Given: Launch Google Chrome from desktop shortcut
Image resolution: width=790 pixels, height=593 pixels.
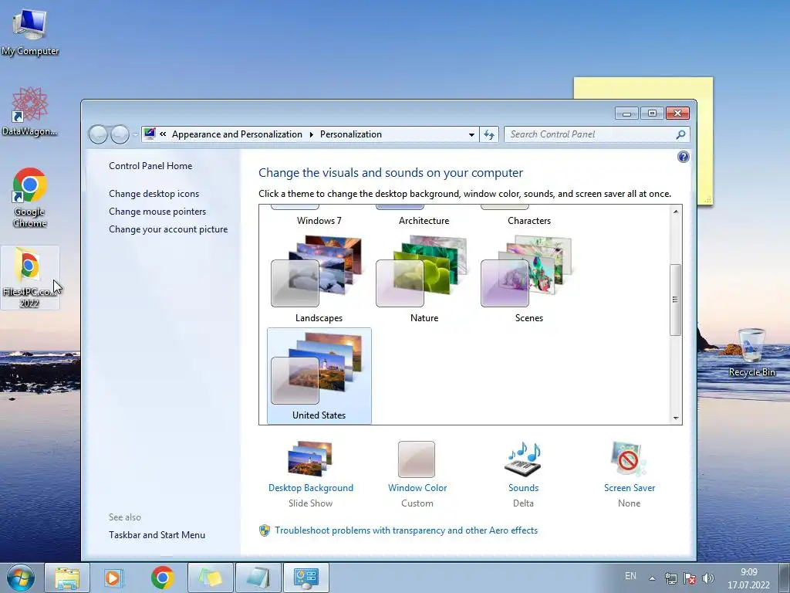Looking at the screenshot, I should [30, 197].
